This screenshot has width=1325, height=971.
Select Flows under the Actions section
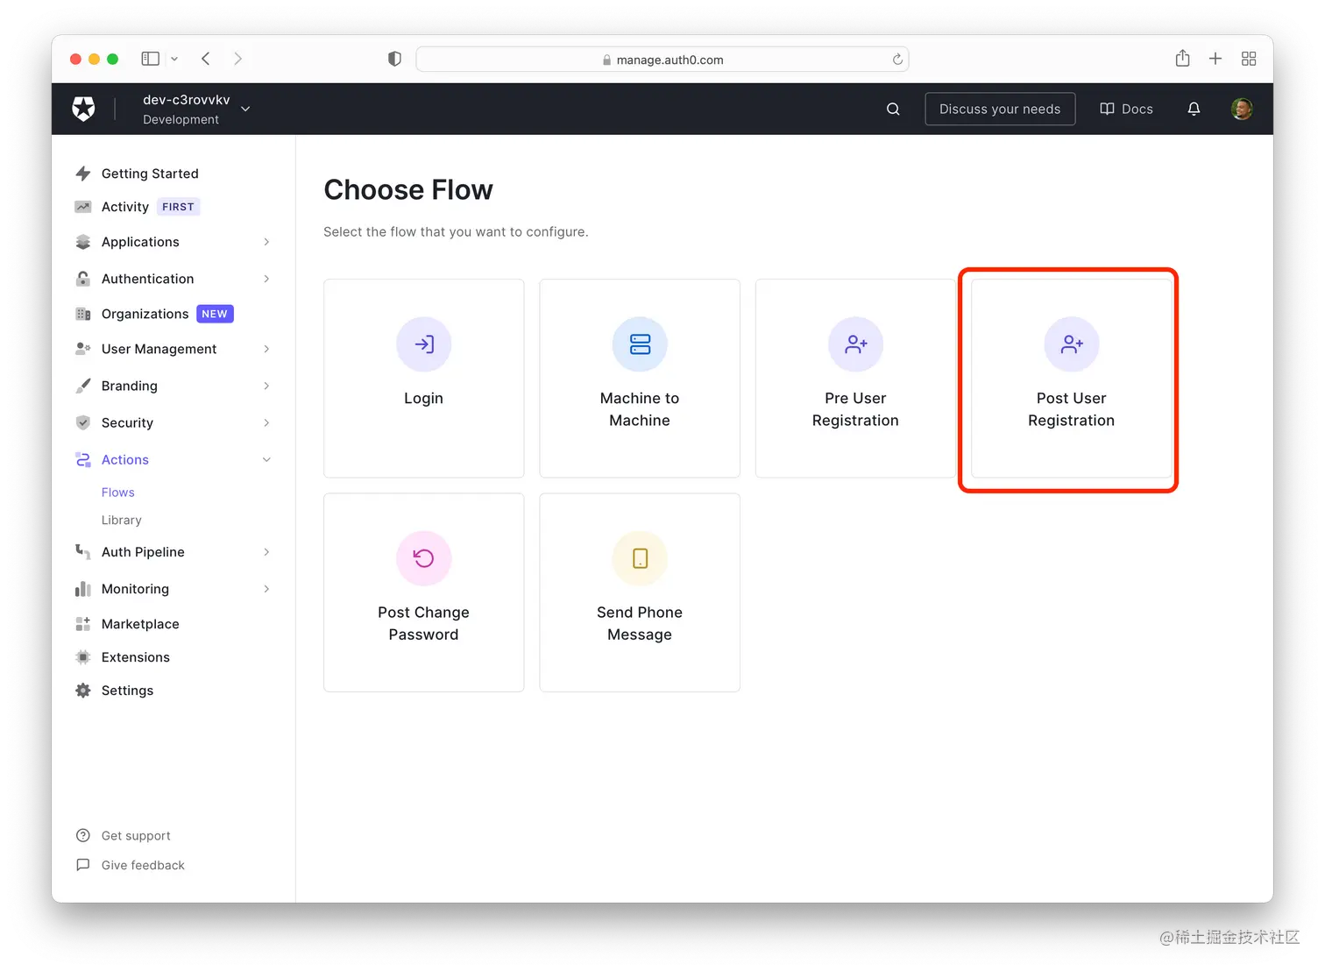(x=117, y=492)
